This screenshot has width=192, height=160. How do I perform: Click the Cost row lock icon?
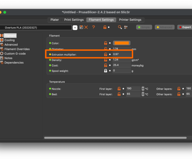pyautogui.click(x=106, y=65)
